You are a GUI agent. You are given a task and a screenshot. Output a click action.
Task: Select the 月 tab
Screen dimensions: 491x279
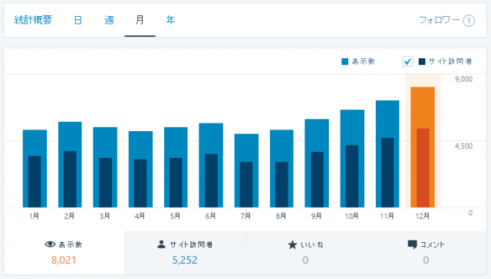tap(140, 20)
